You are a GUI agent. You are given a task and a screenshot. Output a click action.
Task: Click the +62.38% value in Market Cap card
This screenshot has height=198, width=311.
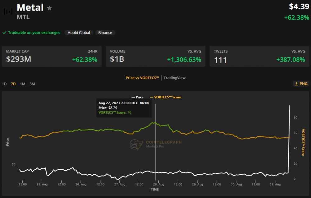click(85, 59)
